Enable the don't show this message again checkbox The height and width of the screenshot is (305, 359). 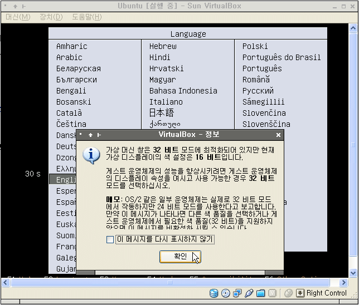coord(110,240)
